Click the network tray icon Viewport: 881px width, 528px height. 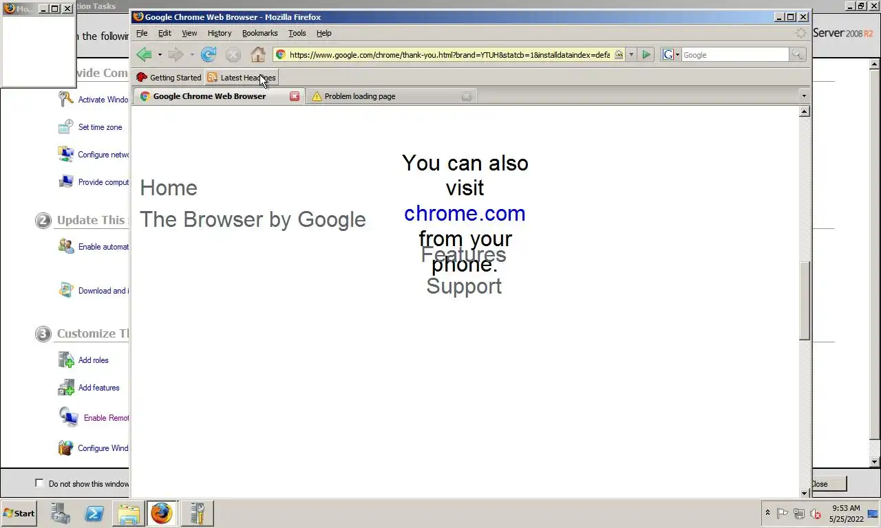(798, 514)
